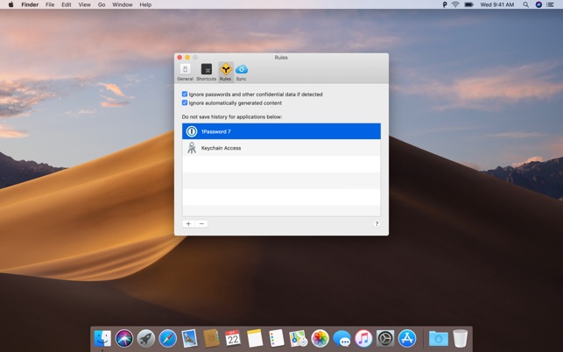Viewport: 563px width, 352px height.
Task: Open the Wi-Fi status menu
Action: point(455,4)
